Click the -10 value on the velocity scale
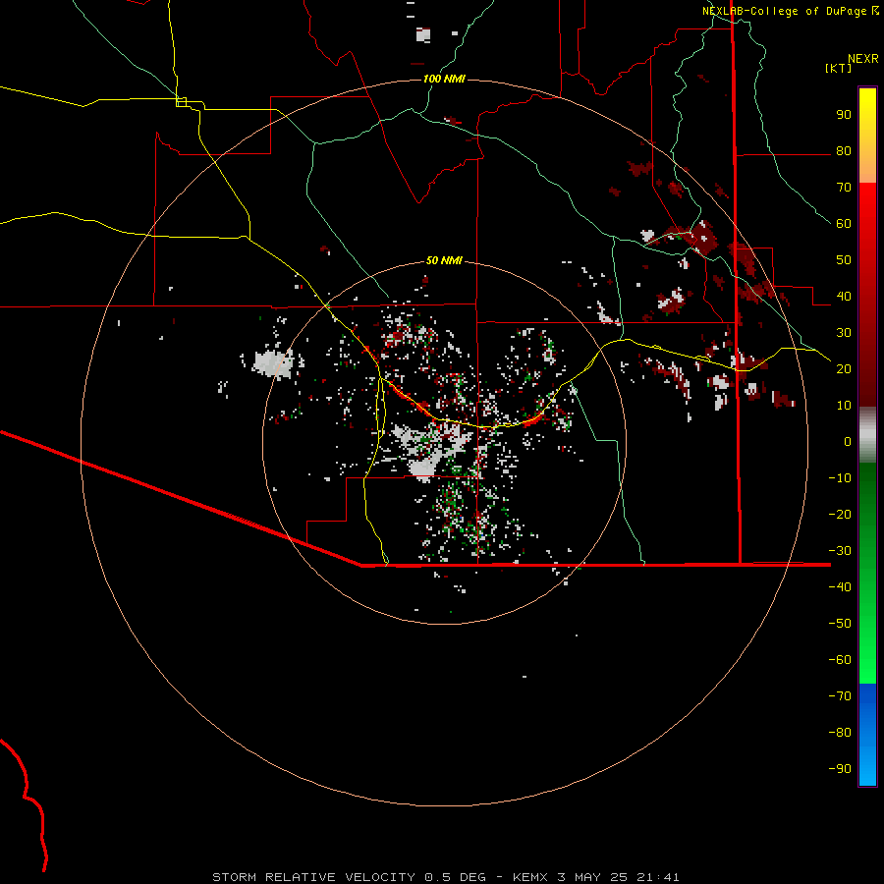Screen dimensions: 884x884 click(x=840, y=478)
